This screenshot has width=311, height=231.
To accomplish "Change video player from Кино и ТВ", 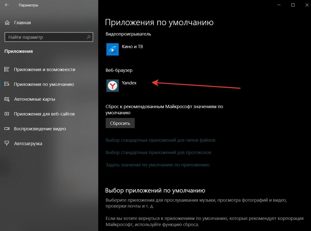I will pyautogui.click(x=125, y=49).
